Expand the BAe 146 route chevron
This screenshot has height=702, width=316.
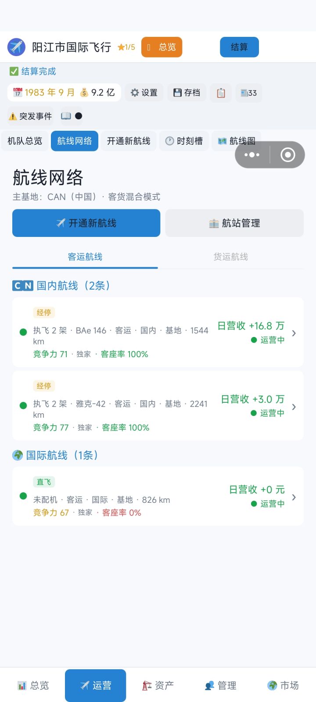294,333
